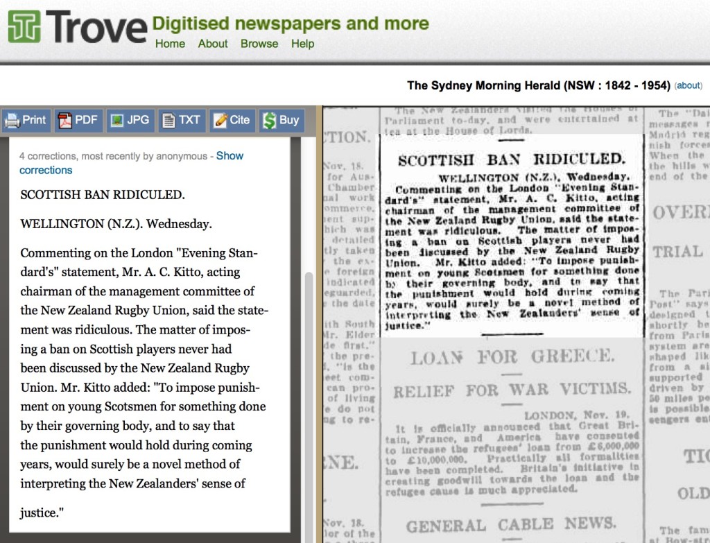Click the 'Digitised newspapers and more' tagline
Image resolution: width=710 pixels, height=543 pixels.
tap(291, 23)
